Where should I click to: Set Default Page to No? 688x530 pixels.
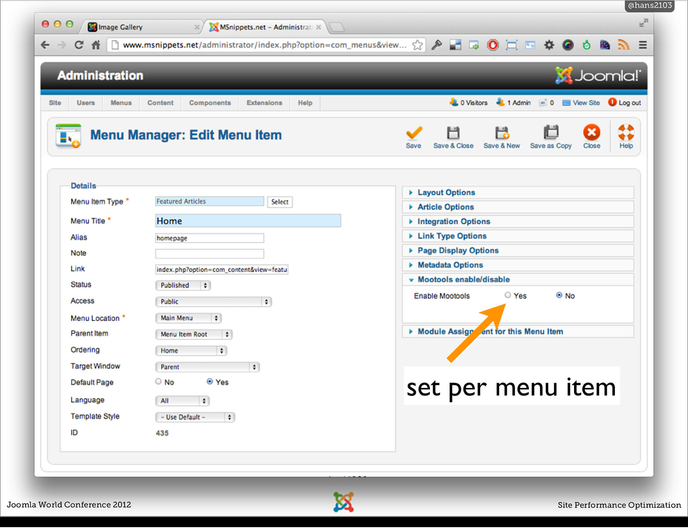click(x=158, y=382)
